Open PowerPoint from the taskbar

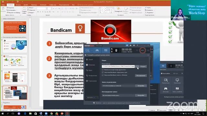click(62, 113)
